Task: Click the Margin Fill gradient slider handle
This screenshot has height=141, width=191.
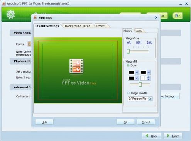Action: point(140,85)
